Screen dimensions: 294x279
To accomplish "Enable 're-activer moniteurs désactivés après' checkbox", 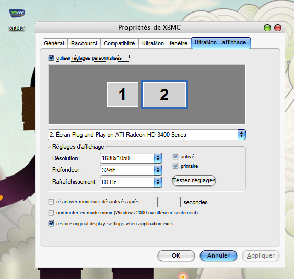I will click(51, 202).
